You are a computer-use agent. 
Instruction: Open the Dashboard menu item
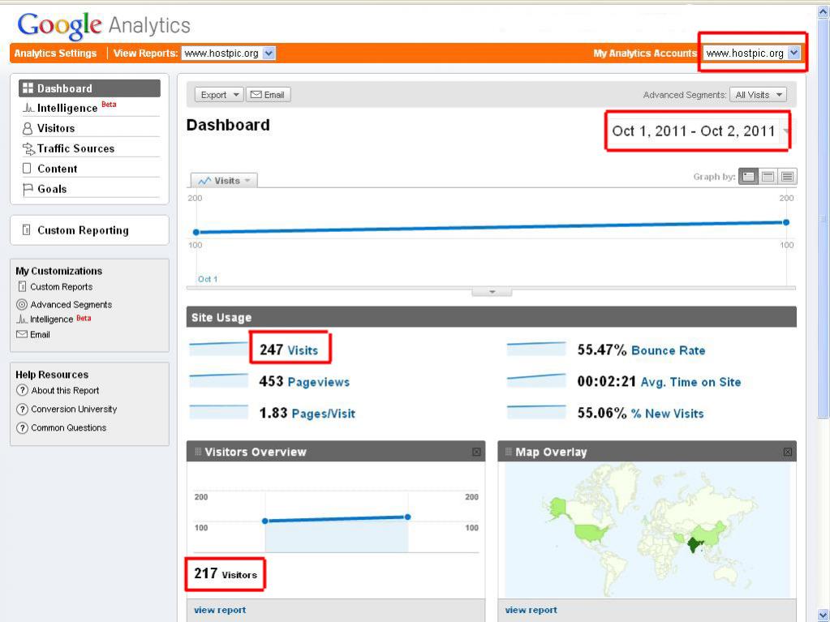click(89, 88)
